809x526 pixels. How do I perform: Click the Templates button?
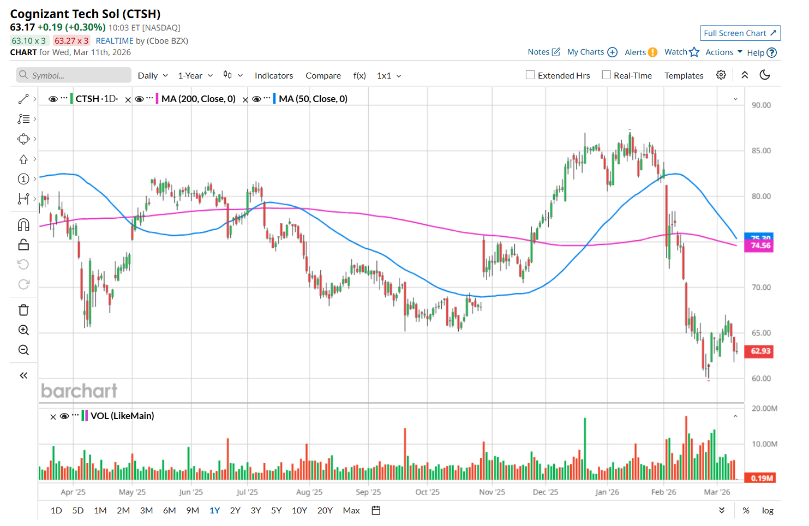[684, 76]
